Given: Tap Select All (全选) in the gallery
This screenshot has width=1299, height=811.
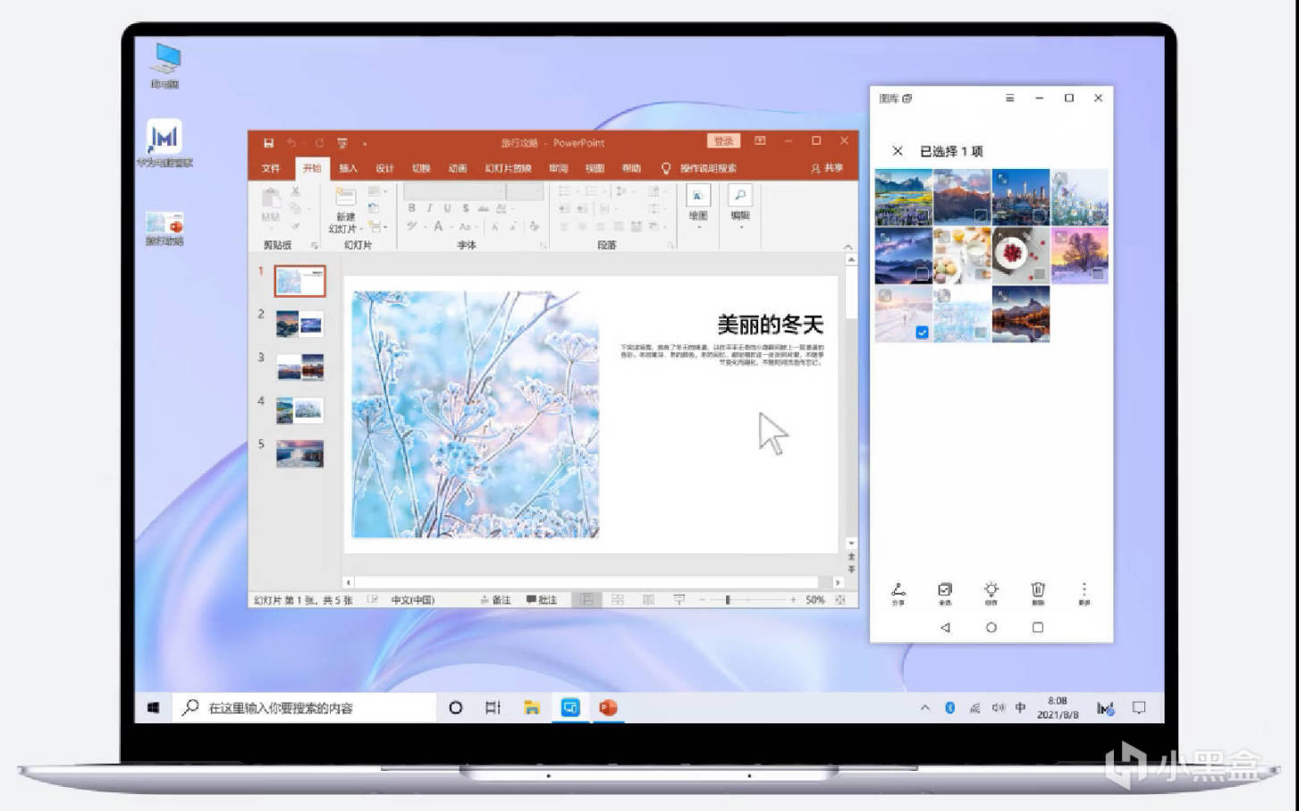Looking at the screenshot, I should (x=945, y=593).
